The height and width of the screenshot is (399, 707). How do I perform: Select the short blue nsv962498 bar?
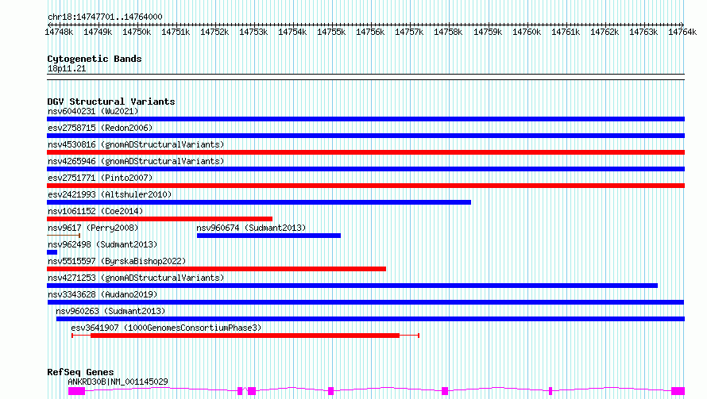point(52,252)
